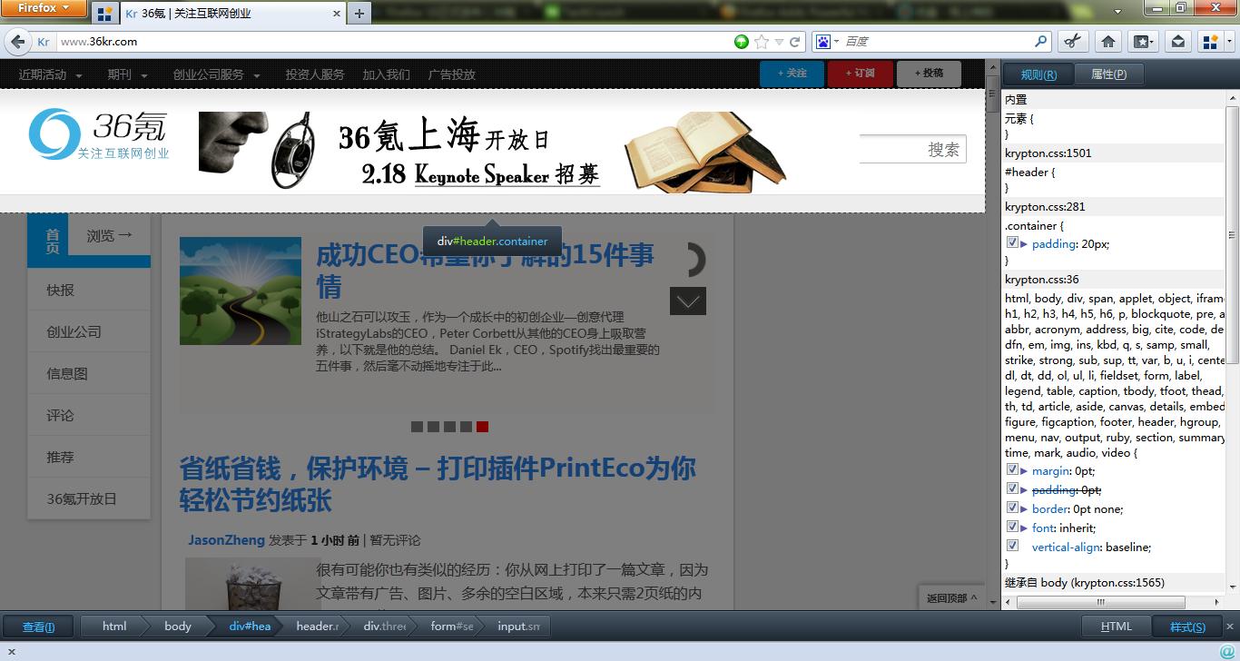Close the 36氪 browser tab
Screen dimensions: 1240x661
(337, 14)
